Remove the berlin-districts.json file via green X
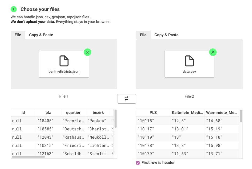This screenshot has width=252, height=169. click(87, 52)
